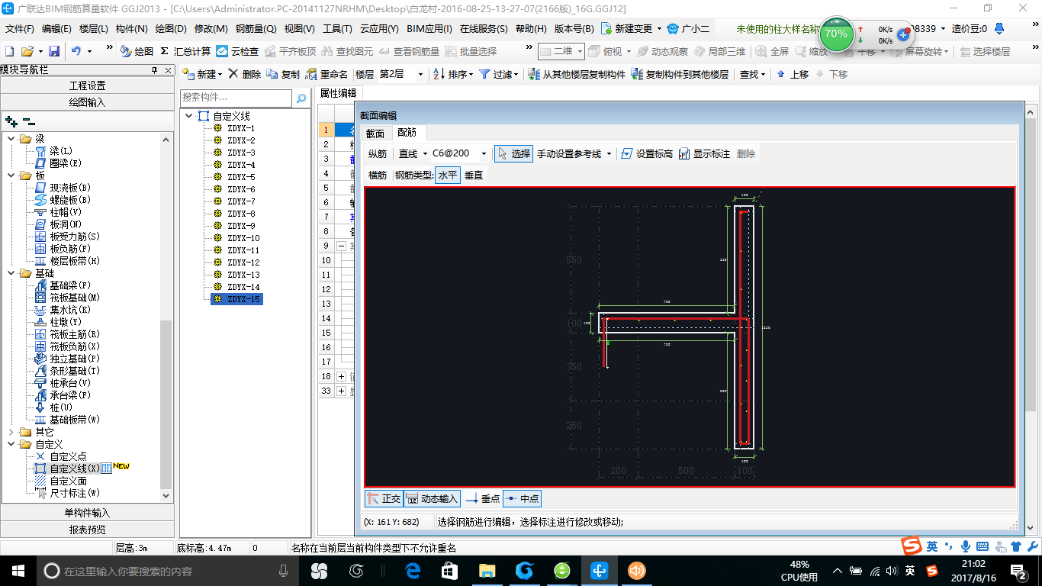
Task: Select the 纵筋 option
Action: pyautogui.click(x=378, y=153)
